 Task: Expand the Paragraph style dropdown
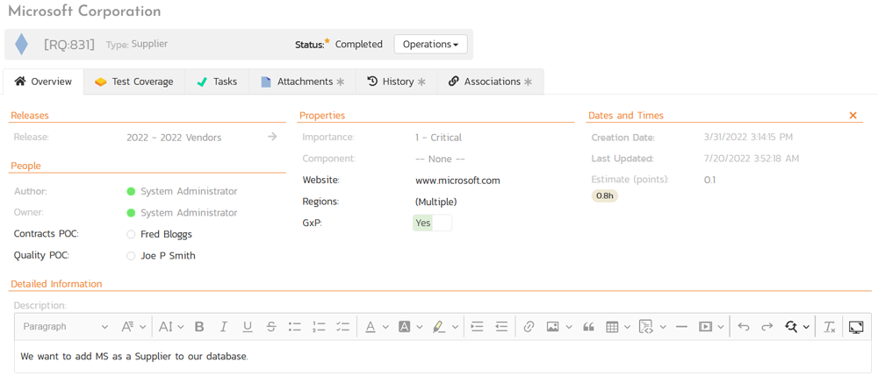pos(66,327)
